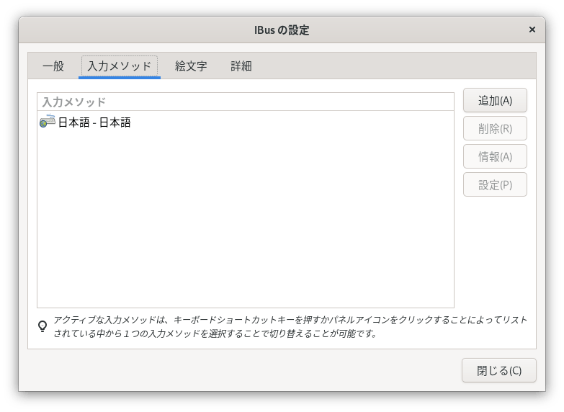Click the 情報(A) button

495,156
